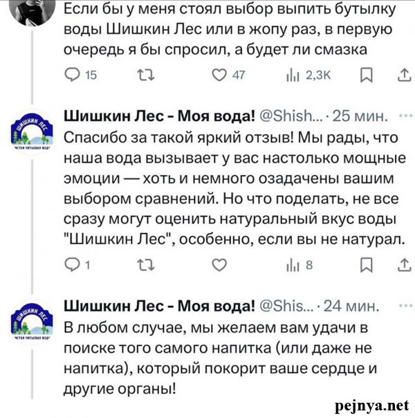Reply to the 25 мин. Шишкин Лес tweet
The height and width of the screenshot is (418, 415).
click(73, 264)
